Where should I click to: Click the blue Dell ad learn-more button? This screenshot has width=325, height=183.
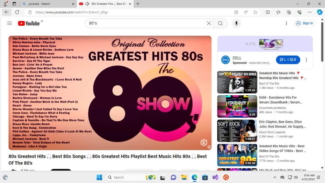288,60
